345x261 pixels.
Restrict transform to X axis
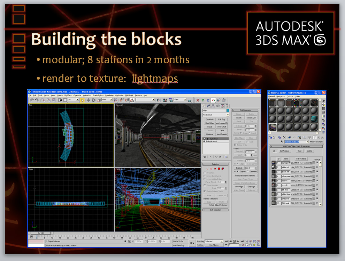click(x=198, y=100)
